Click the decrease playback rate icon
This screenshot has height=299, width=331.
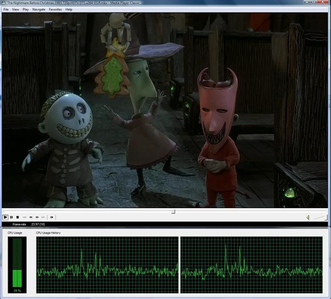31,217
